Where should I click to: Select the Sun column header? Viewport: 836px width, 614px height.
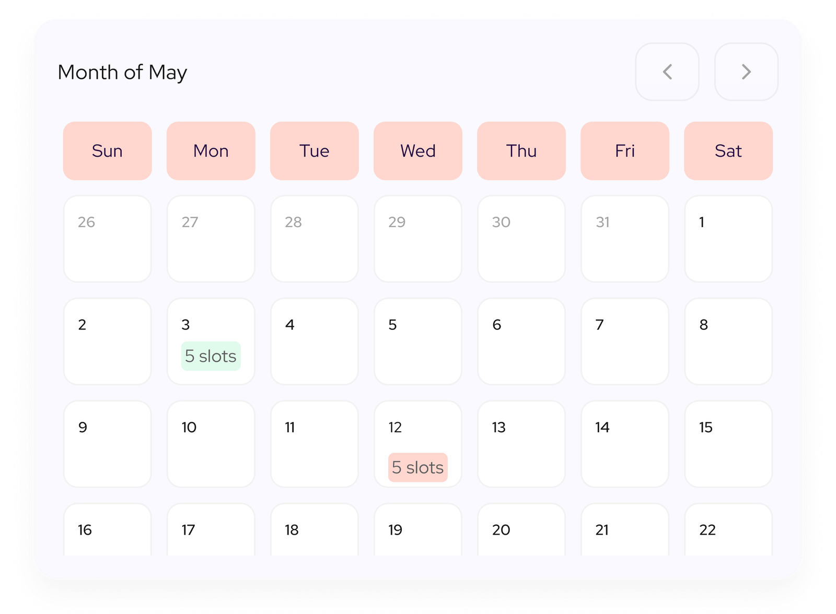(107, 151)
